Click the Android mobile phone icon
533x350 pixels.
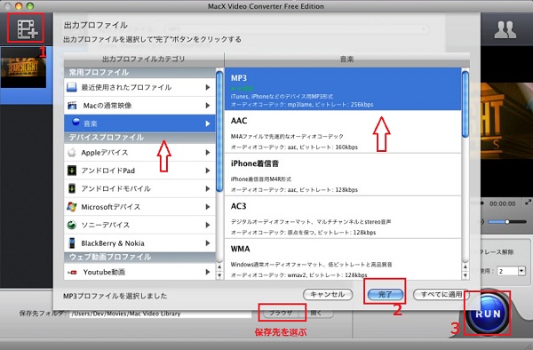[x=72, y=188]
